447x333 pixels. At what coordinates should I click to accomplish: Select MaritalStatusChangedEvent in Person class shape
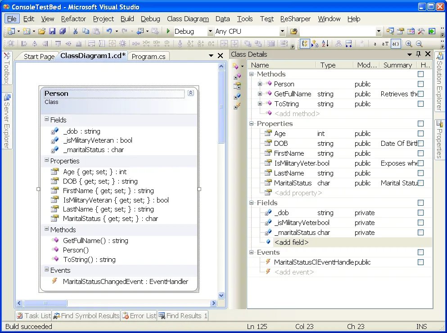(126, 282)
